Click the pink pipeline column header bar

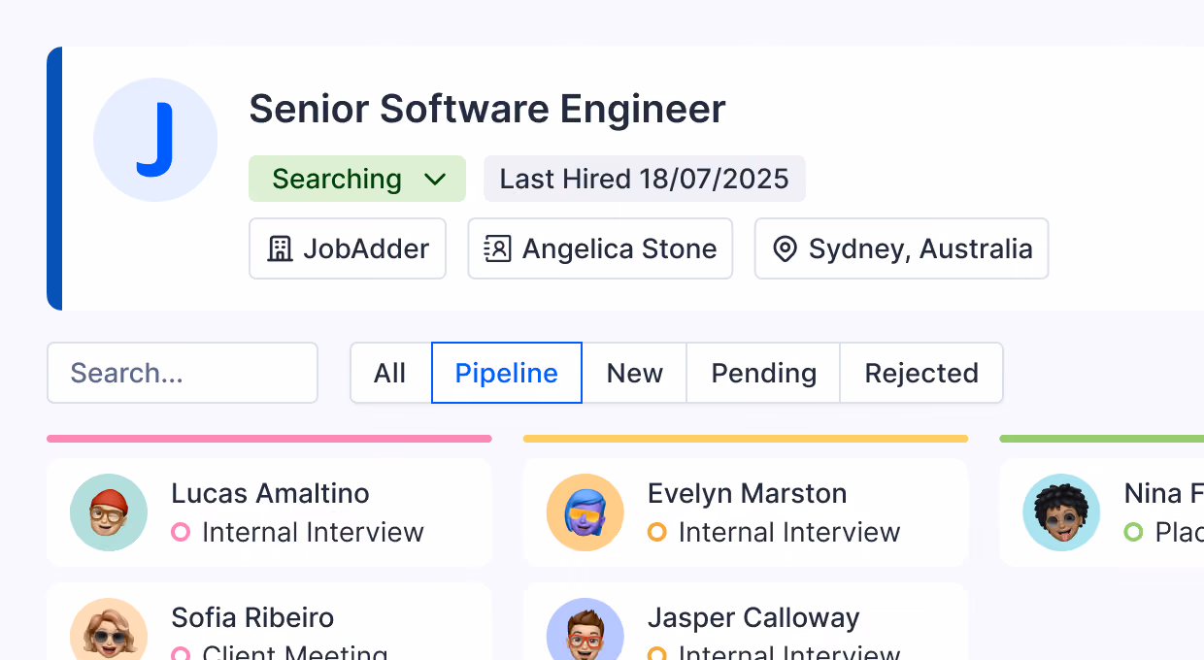pos(269,439)
